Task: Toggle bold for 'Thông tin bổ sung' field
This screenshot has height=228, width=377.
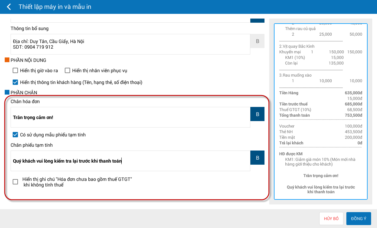Action: (x=257, y=41)
